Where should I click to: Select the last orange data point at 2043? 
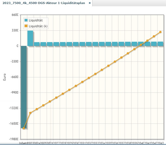pyautogui.click(x=160, y=32)
